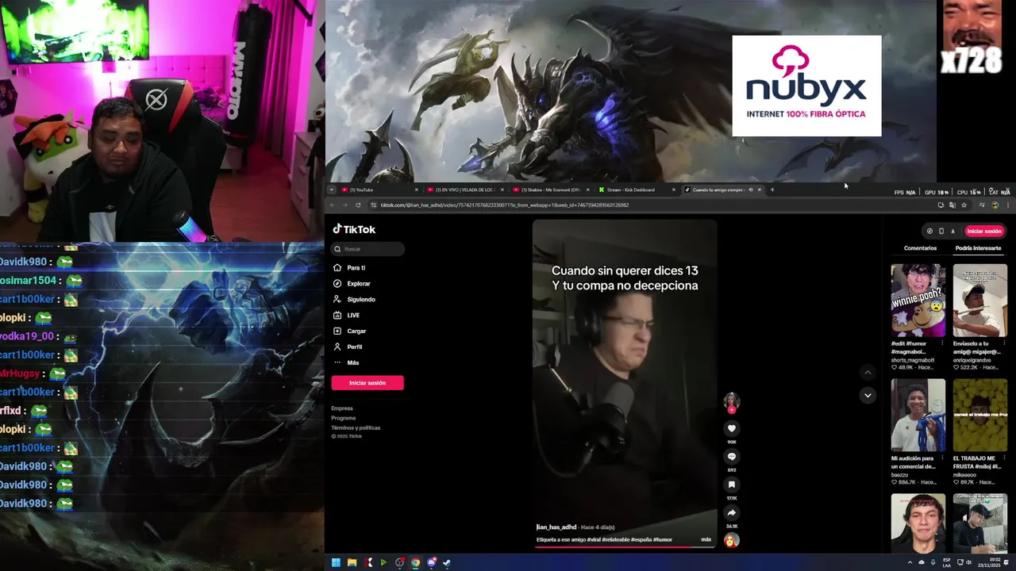1016x571 pixels.
Task: Expand video description with más
Action: 706,539
